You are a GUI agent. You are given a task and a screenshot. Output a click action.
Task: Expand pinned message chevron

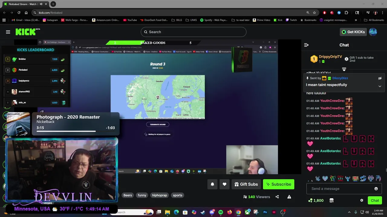point(380,86)
